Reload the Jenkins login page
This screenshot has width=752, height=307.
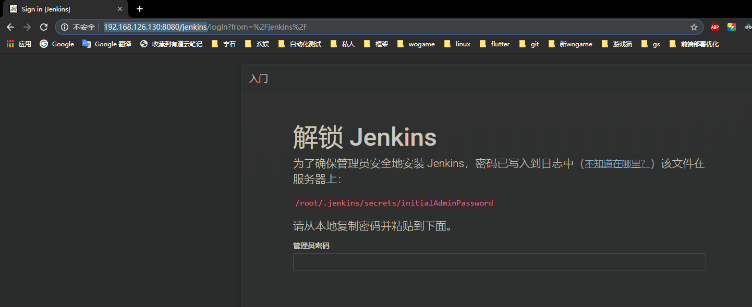(x=43, y=27)
